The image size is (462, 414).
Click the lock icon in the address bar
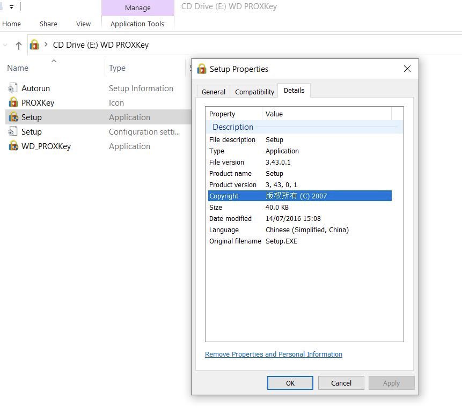[34, 45]
